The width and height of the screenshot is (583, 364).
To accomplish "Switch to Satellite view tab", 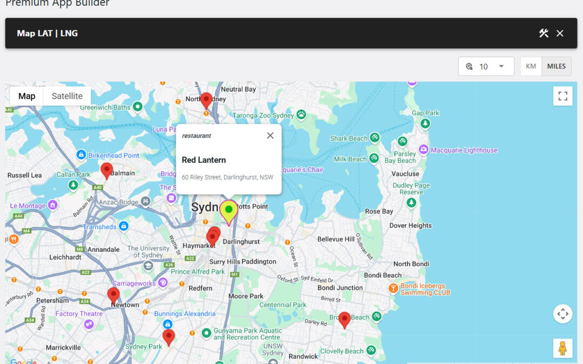I will coord(67,96).
